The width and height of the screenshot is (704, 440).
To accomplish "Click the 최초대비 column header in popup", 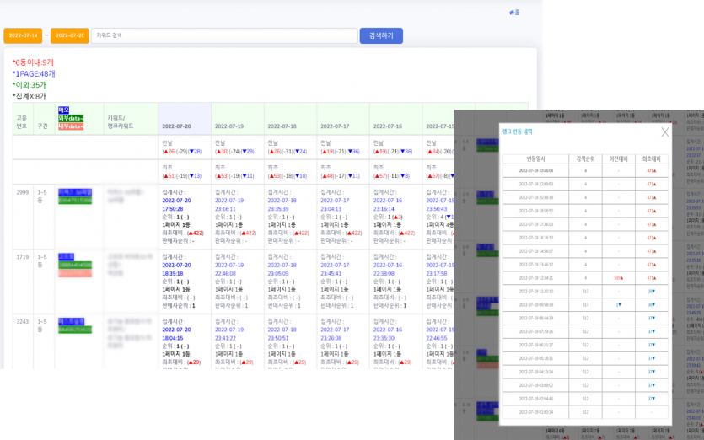I will (x=651, y=158).
